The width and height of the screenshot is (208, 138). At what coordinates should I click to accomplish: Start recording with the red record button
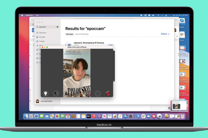(108, 93)
